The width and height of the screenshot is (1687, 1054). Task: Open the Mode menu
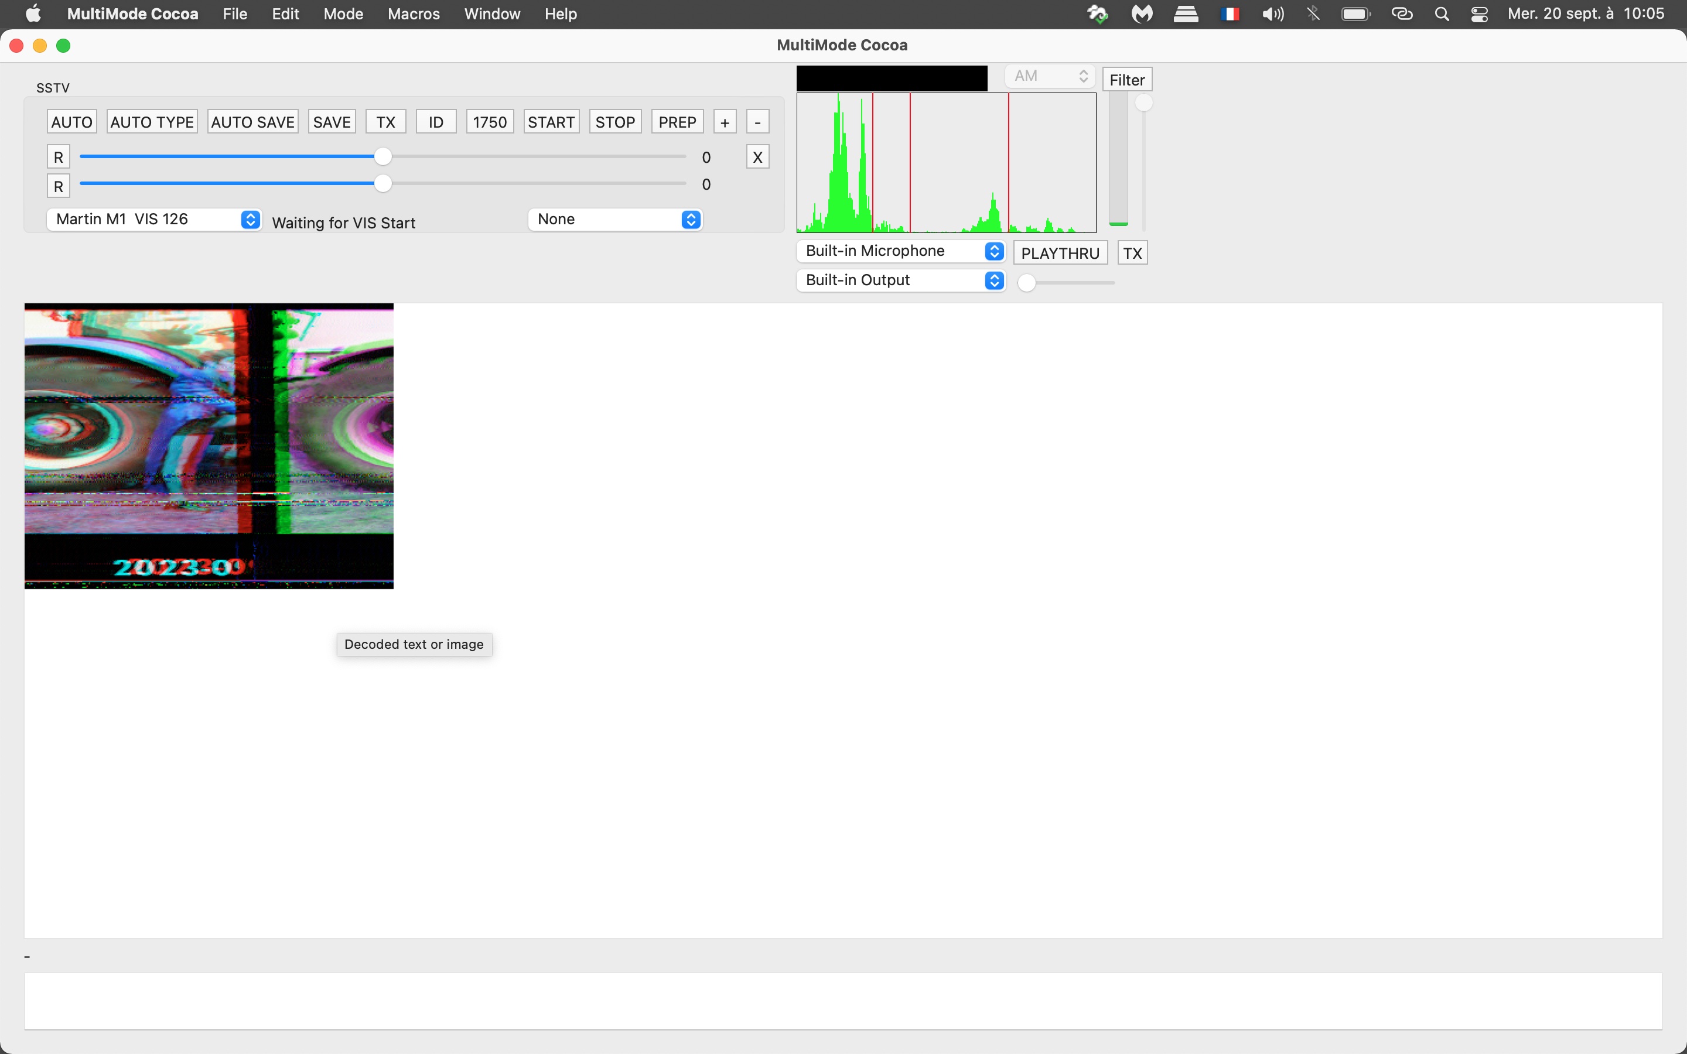coord(343,14)
